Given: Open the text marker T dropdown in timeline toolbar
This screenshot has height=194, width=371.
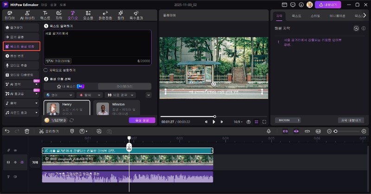Looking at the screenshot, I should (x=83, y=131).
